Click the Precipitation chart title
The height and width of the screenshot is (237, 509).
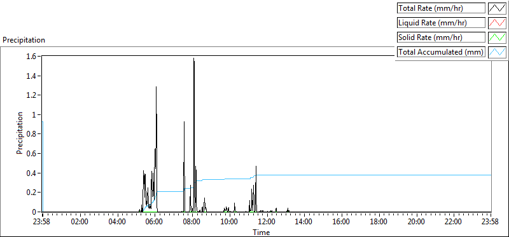pyautogui.click(x=24, y=40)
